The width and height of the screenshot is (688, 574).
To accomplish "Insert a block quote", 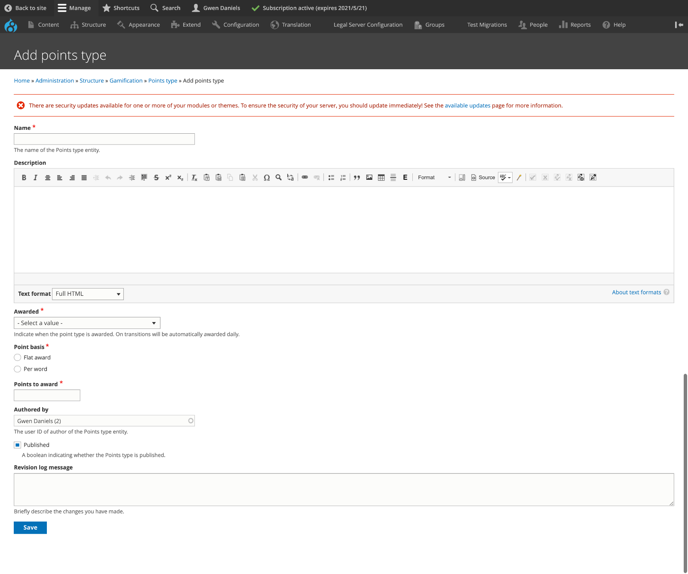I will 357,178.
